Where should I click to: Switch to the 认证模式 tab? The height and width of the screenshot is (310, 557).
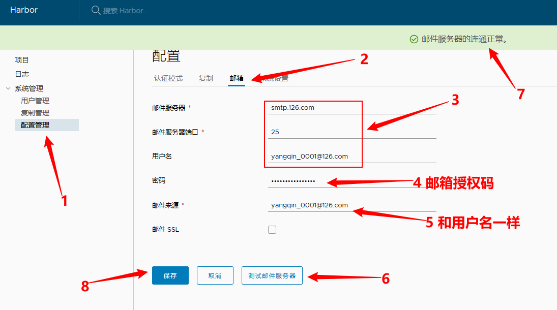click(x=168, y=78)
